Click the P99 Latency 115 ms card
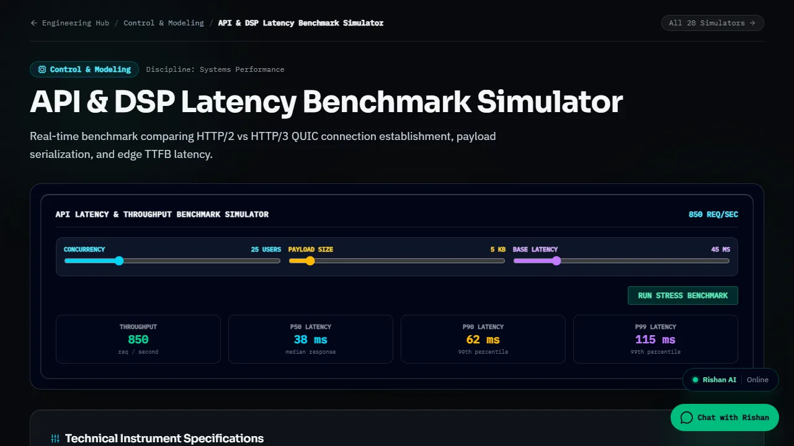 656,339
